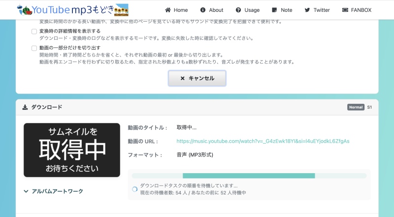Click the フォーマット label
Image resolution: width=394 pixels, height=217 pixels.
[x=145, y=155]
